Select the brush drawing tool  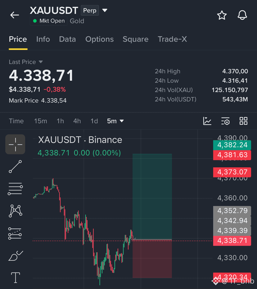click(16, 256)
